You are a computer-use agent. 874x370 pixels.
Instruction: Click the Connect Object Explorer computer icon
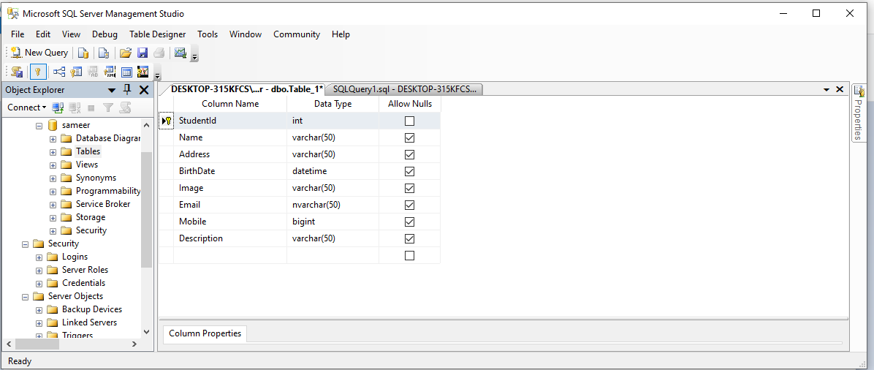[x=58, y=107]
